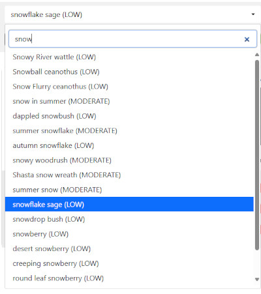This screenshot has width=261, height=294.
Task: Choose snowy woodrush (MODERATE)
Action: click(129, 160)
